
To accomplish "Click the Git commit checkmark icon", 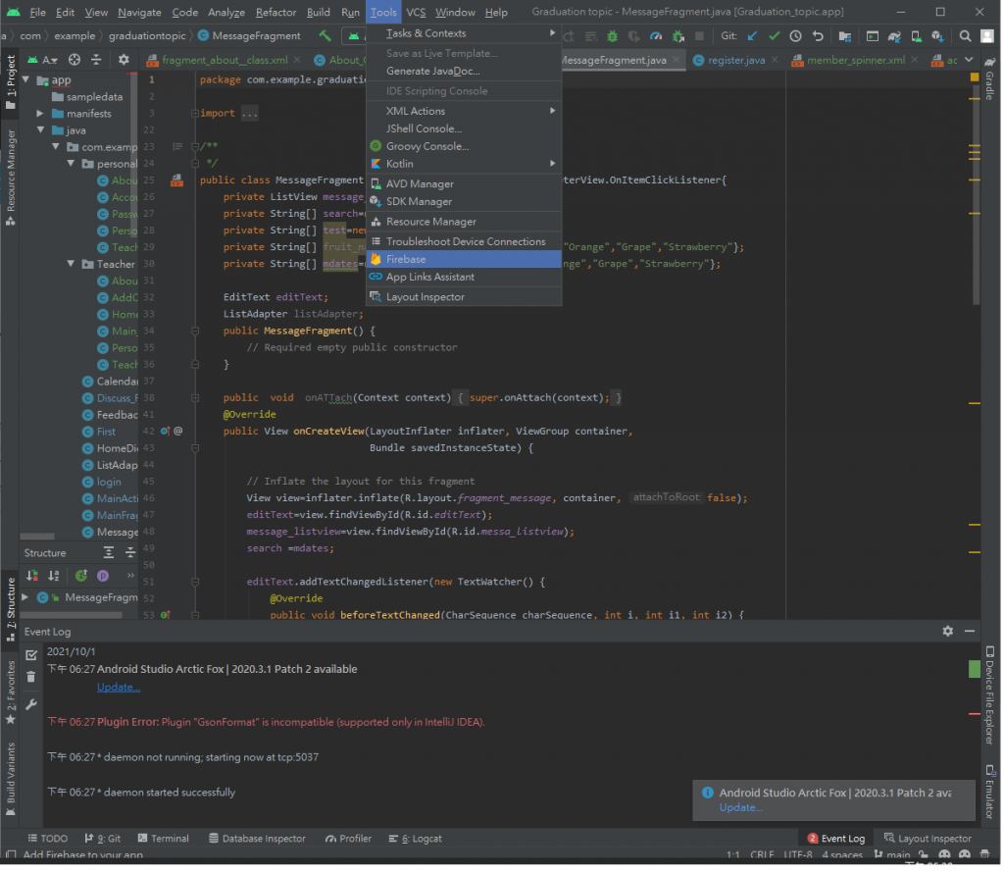I will [x=774, y=36].
